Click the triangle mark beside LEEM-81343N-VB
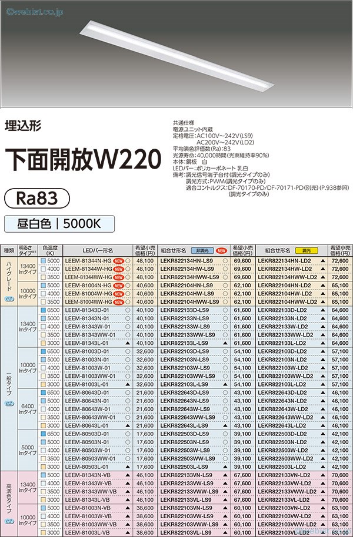This screenshot has width=353, height=537. pyautogui.click(x=128, y=475)
